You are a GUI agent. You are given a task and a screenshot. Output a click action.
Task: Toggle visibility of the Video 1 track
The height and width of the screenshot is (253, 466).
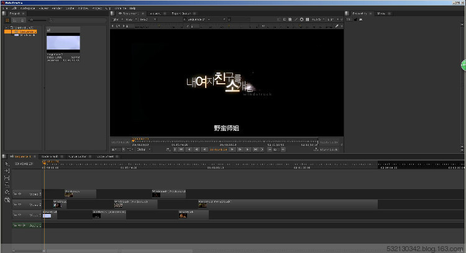tap(20, 215)
